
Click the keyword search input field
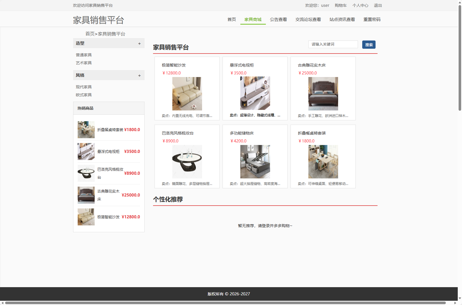pyautogui.click(x=333, y=44)
